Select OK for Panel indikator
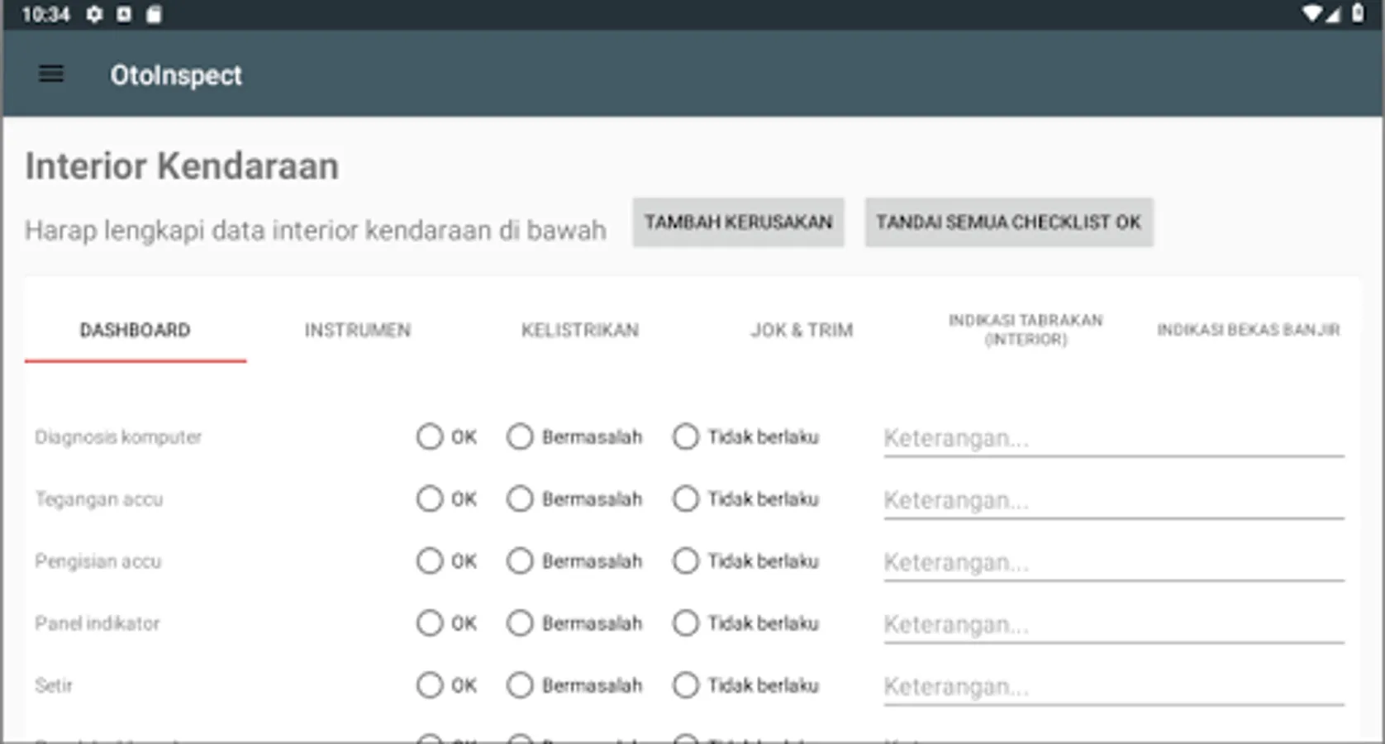 point(430,623)
